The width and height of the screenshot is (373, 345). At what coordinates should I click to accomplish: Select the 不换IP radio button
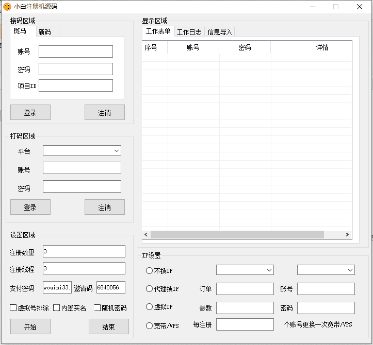pyautogui.click(x=150, y=270)
